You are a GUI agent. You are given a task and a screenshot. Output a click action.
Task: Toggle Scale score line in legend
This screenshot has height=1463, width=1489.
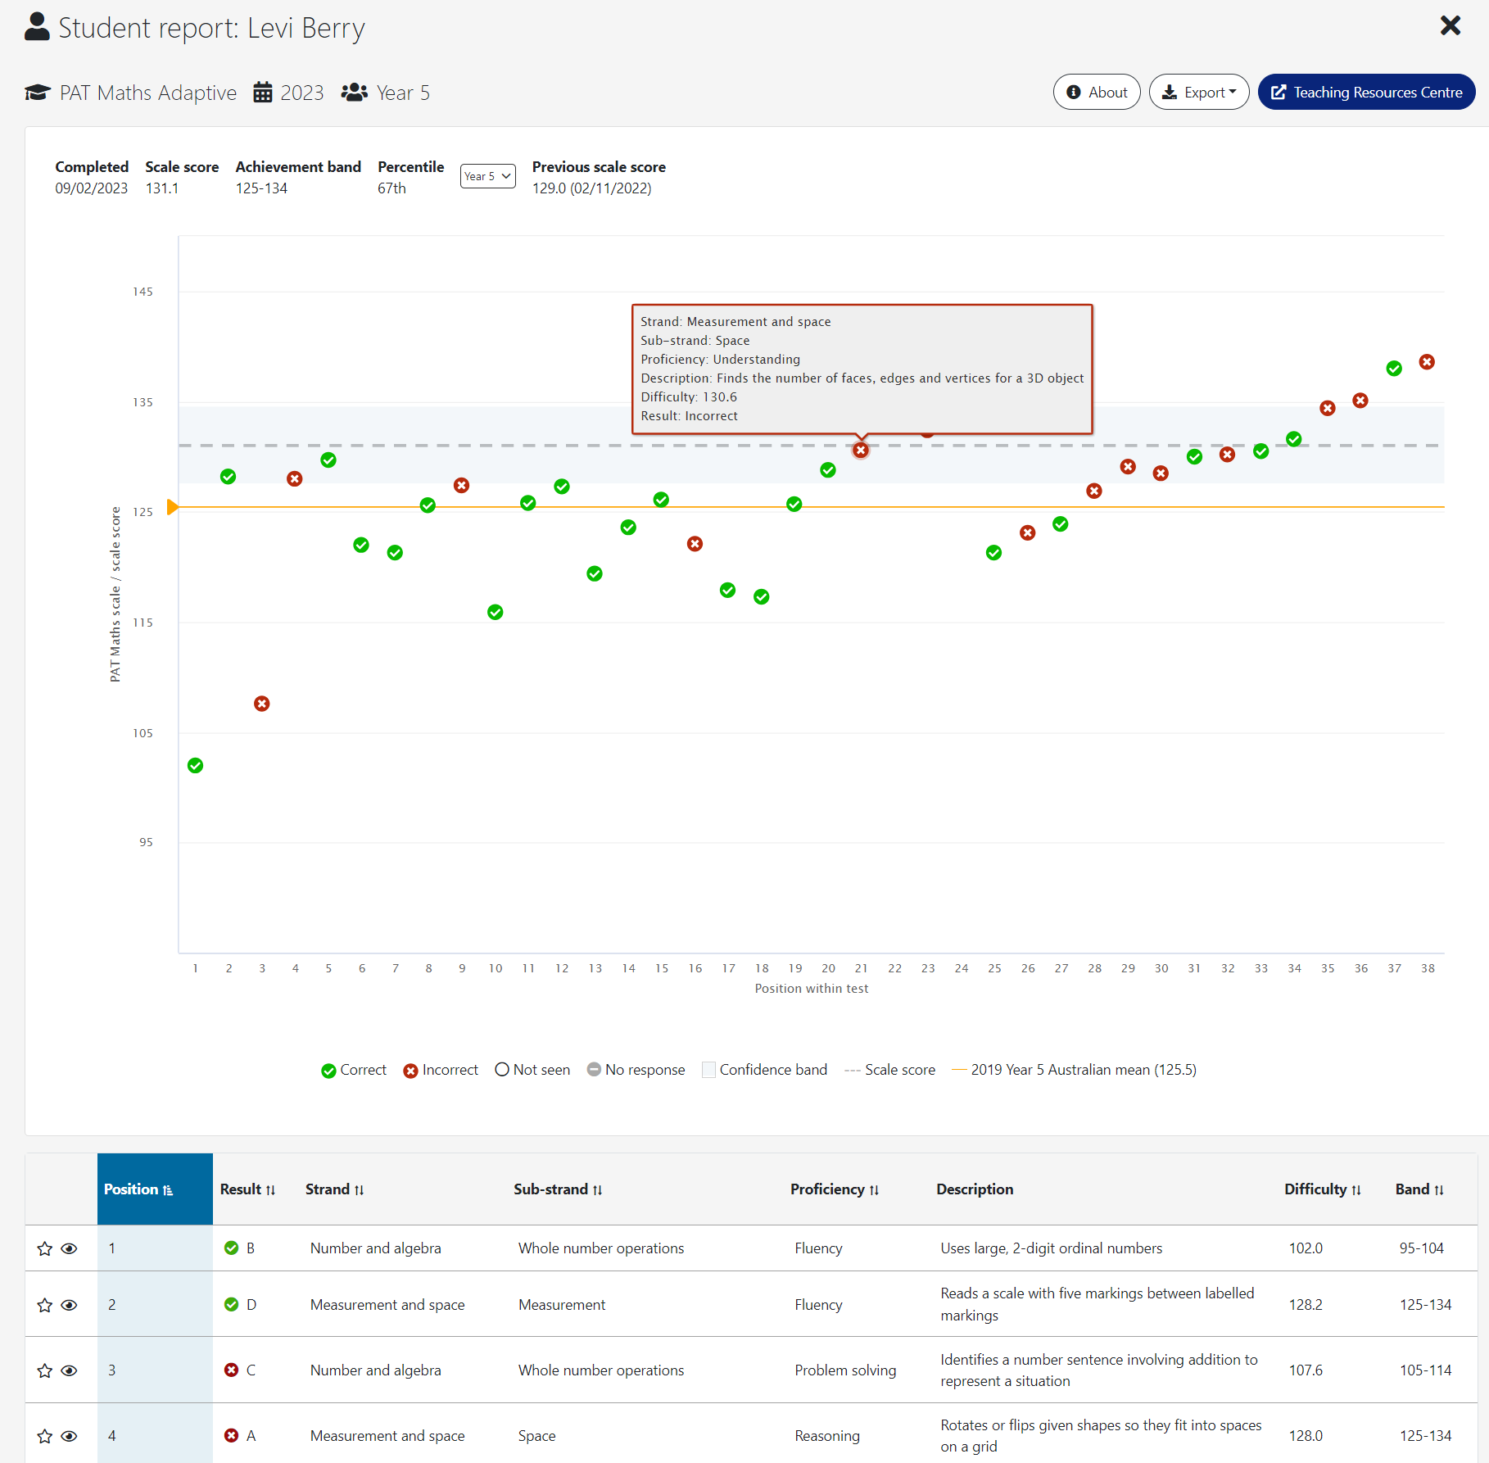click(x=889, y=1070)
